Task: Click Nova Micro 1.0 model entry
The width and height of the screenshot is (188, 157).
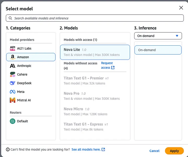Action: 95,111
